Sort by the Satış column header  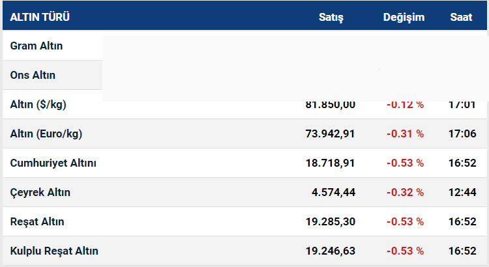click(331, 17)
